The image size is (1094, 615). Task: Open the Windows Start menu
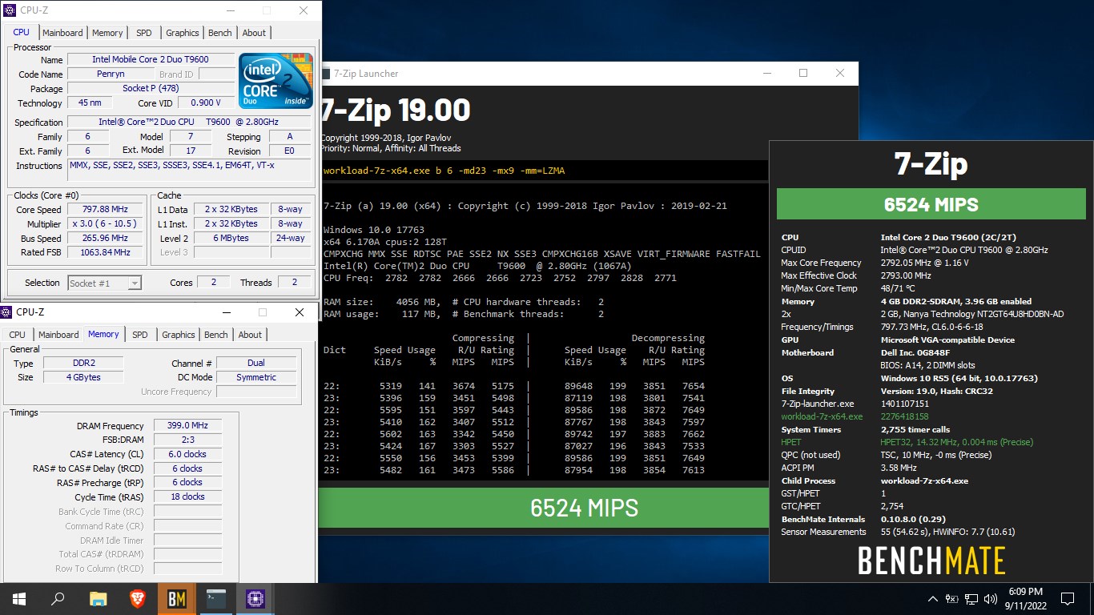tap(19, 598)
